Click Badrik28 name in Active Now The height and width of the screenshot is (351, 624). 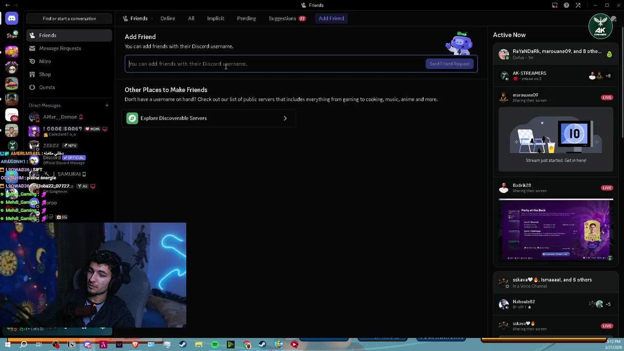(522, 185)
